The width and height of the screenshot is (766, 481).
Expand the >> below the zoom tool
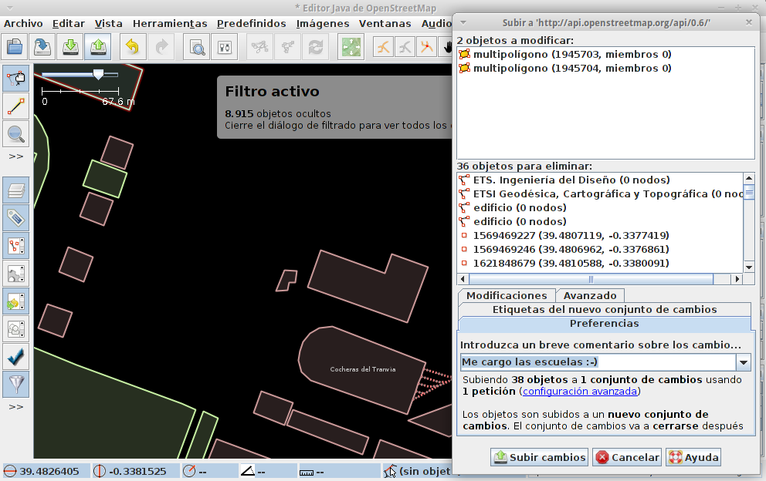click(x=16, y=156)
